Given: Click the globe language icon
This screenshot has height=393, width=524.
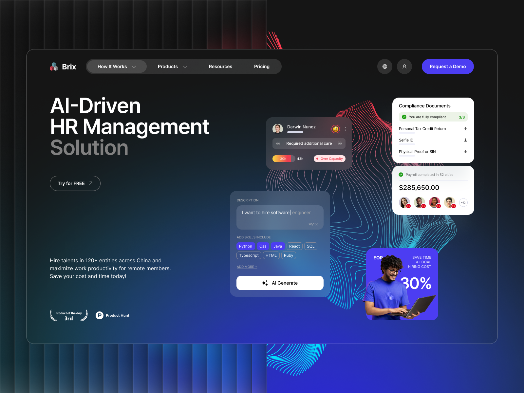Looking at the screenshot, I should point(385,66).
